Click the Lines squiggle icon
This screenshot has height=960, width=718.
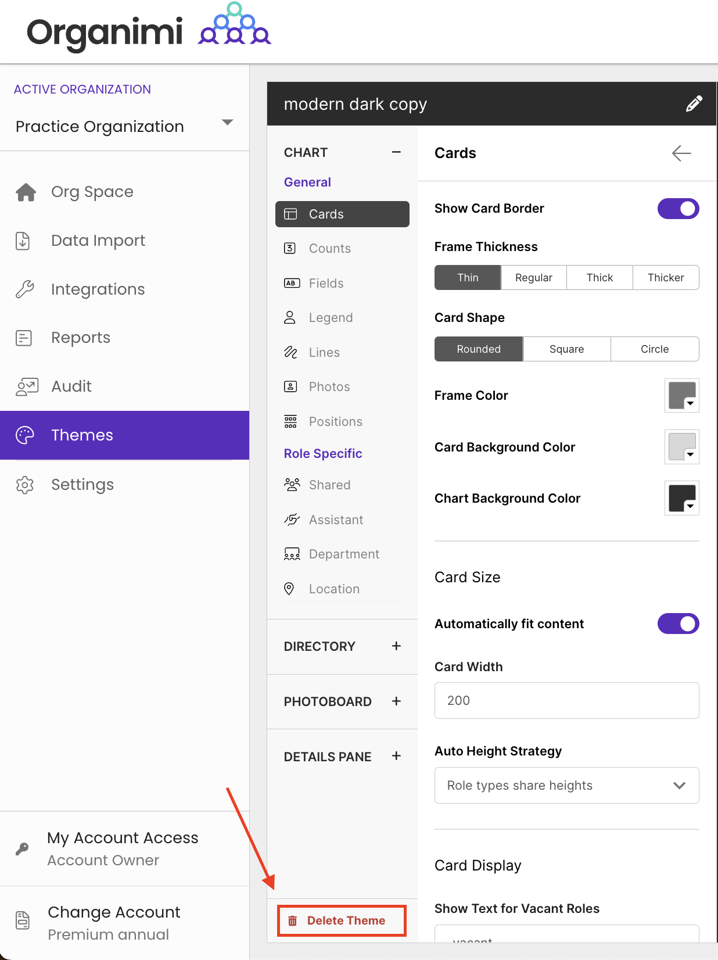point(290,352)
